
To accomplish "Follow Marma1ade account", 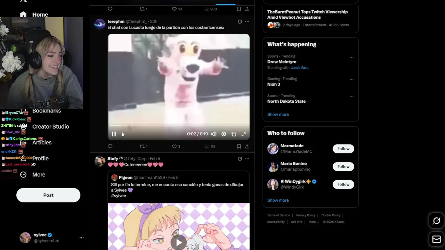I will click(343, 149).
